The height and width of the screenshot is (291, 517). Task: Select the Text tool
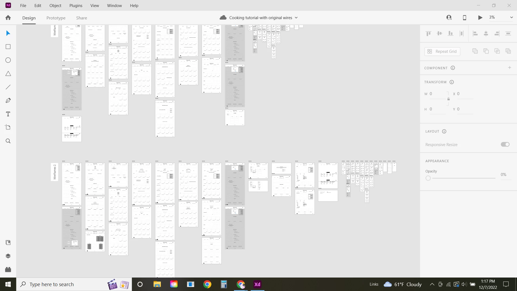pos(8,114)
